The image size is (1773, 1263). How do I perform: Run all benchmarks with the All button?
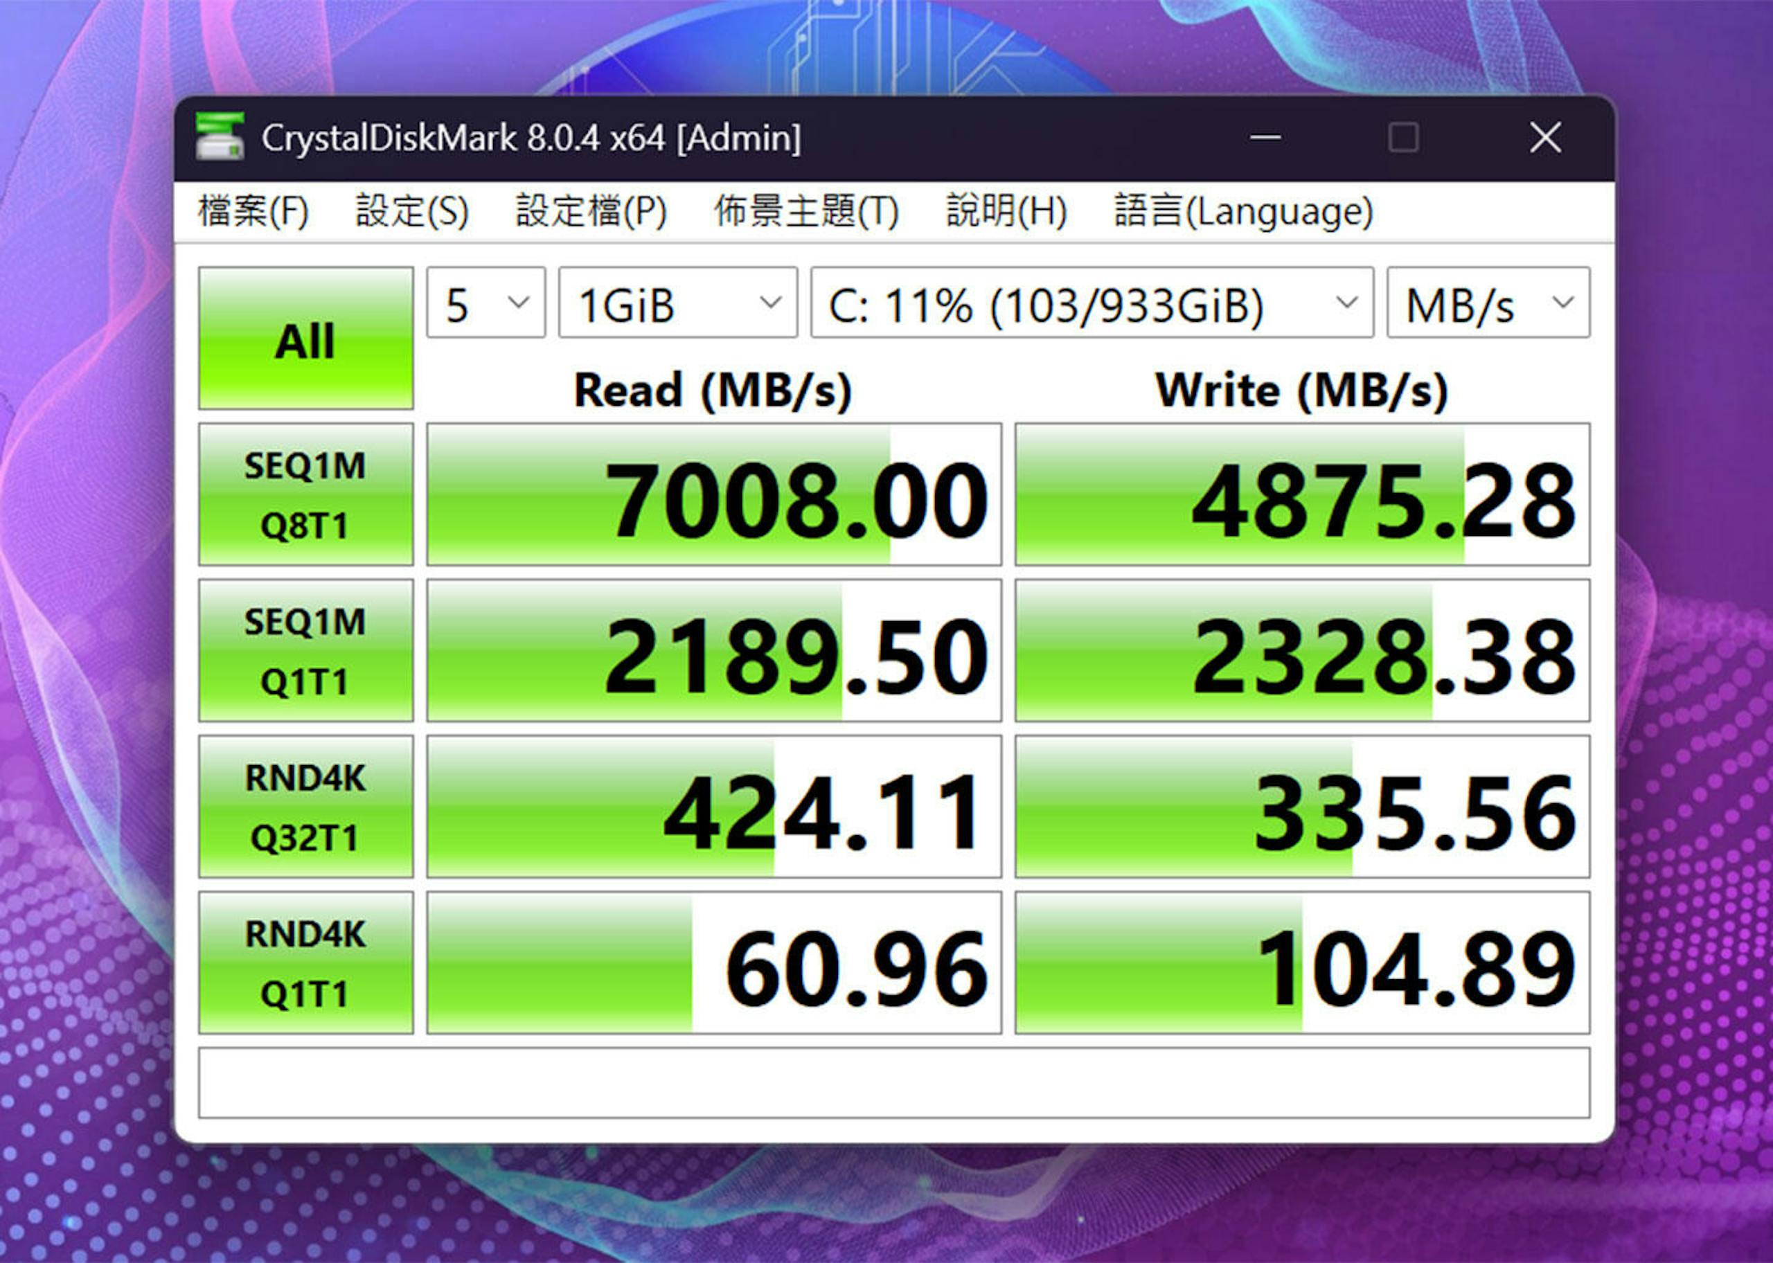(305, 339)
